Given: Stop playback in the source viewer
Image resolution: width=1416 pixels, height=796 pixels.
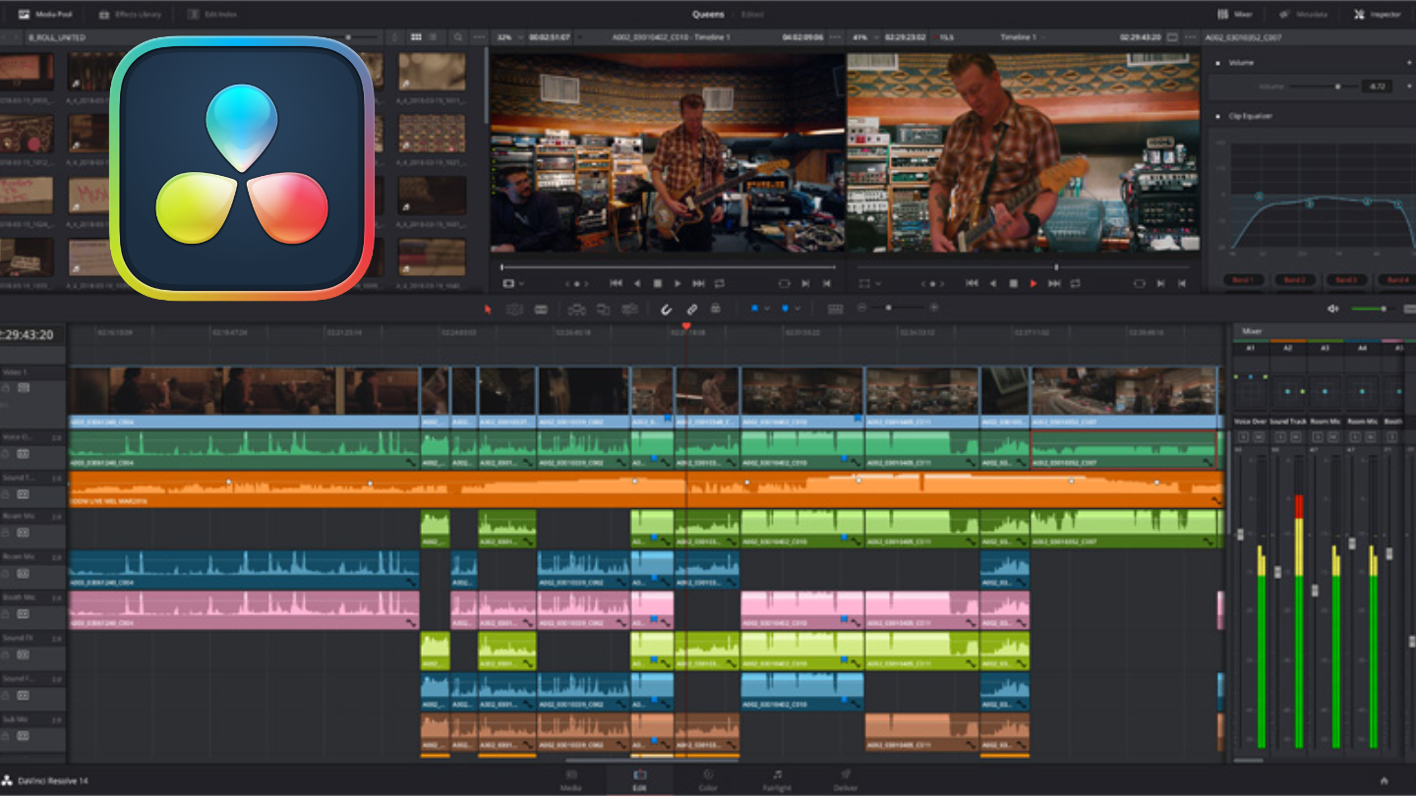Looking at the screenshot, I should click(658, 283).
